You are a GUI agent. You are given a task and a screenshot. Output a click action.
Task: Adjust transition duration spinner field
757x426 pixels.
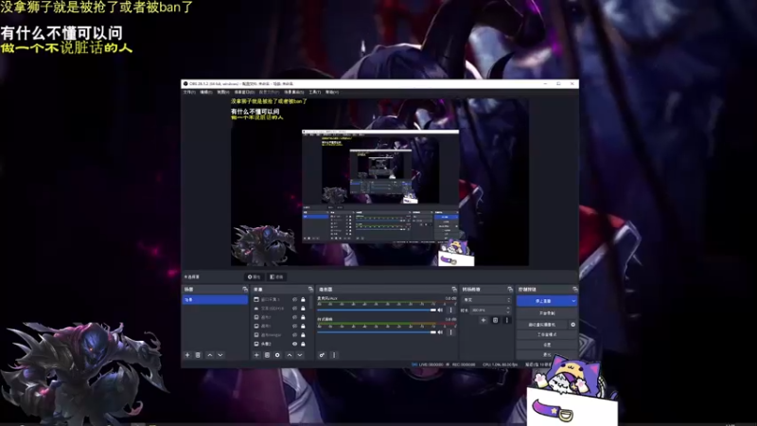(x=491, y=311)
